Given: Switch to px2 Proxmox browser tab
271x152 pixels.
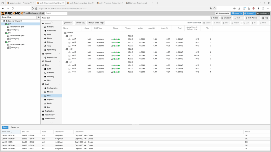Looking at the screenshot, I should click(80, 3).
